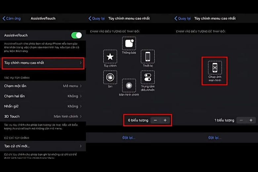258x172 pixels.
Task: Click the 'TÁC VỤ TÙY CHỈNH' section header
Action: 17,78
